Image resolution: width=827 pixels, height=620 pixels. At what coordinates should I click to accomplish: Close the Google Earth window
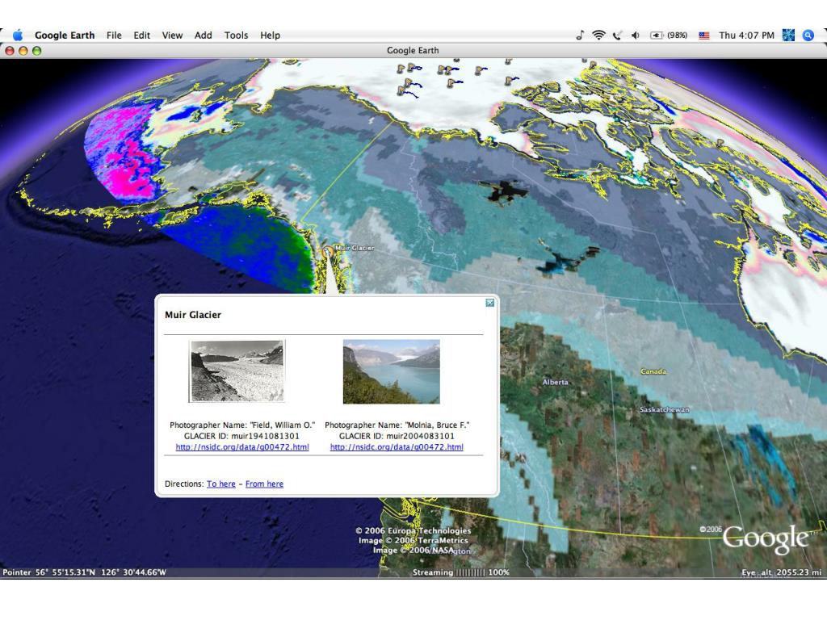[x=10, y=51]
